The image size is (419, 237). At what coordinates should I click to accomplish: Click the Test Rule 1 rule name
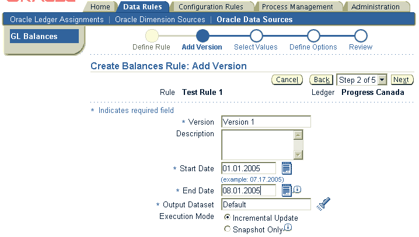click(x=202, y=92)
